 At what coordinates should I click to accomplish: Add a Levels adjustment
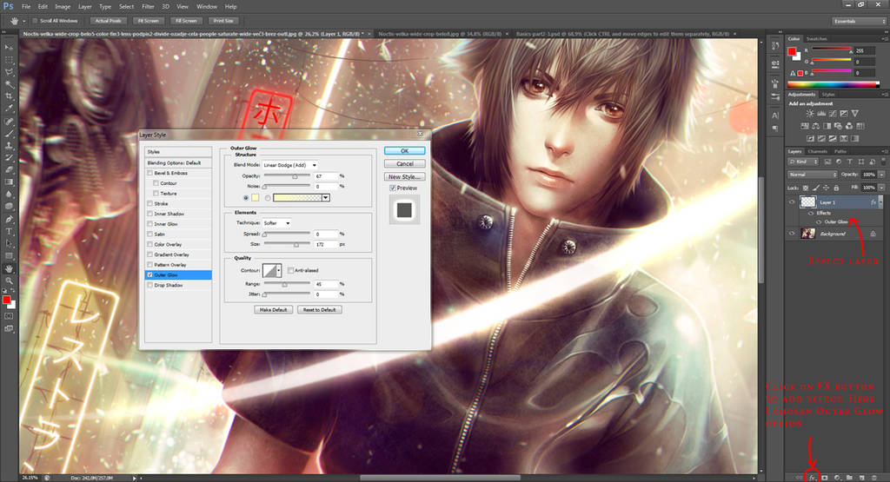click(x=821, y=114)
